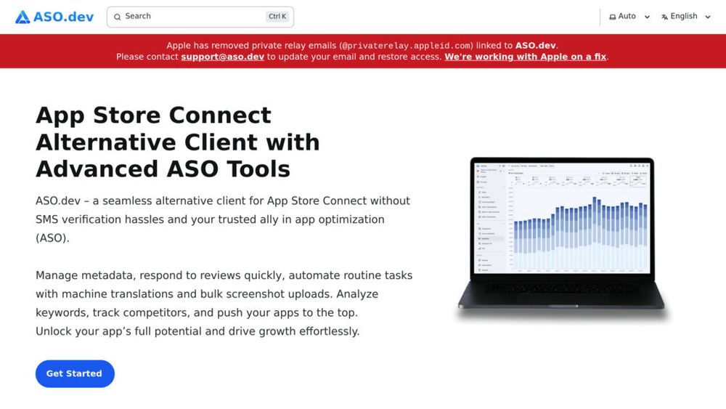Click the Ctrl K shortcut badge
Viewport: 726px width, 409px height.
pos(277,16)
